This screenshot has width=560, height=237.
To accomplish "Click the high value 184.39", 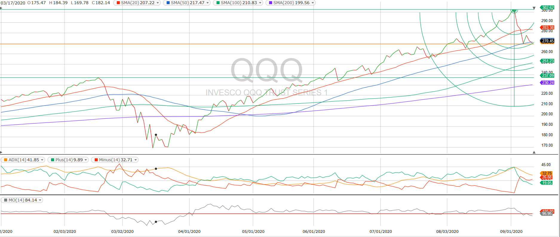I will coord(60,3).
